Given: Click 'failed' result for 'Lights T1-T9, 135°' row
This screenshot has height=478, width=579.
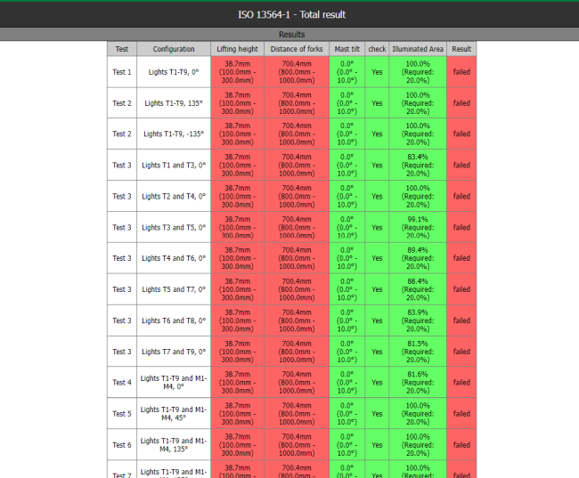Looking at the screenshot, I should coord(461,103).
